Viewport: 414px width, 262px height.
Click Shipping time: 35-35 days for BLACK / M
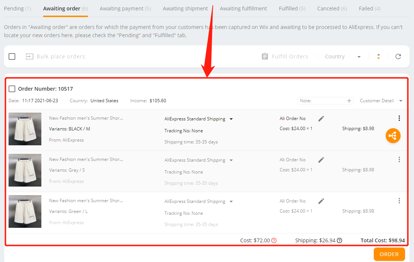[191, 142]
